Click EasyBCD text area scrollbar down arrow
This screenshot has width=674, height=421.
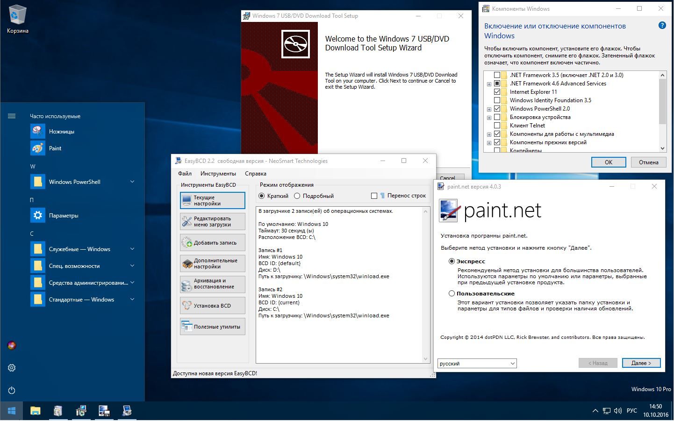[x=425, y=359]
